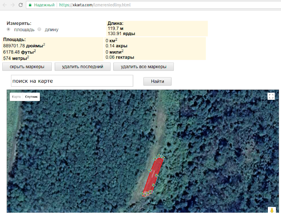Click скрыть маркеры button
The height and width of the screenshot is (214, 281).
pos(27,67)
